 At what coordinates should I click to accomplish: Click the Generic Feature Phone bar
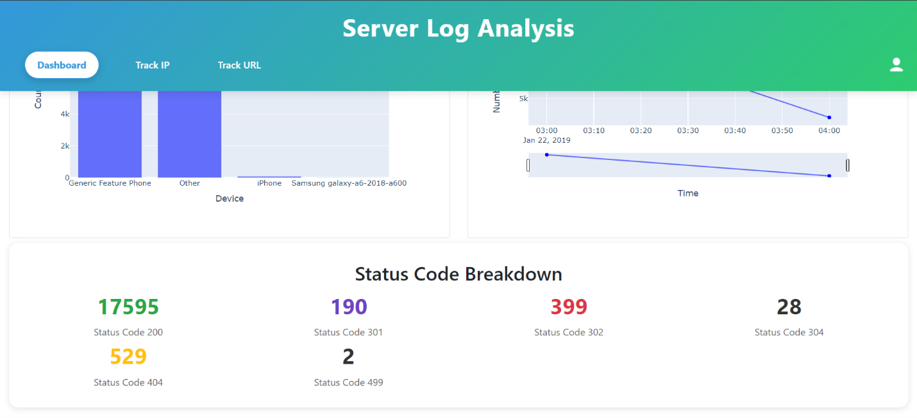[x=110, y=134]
